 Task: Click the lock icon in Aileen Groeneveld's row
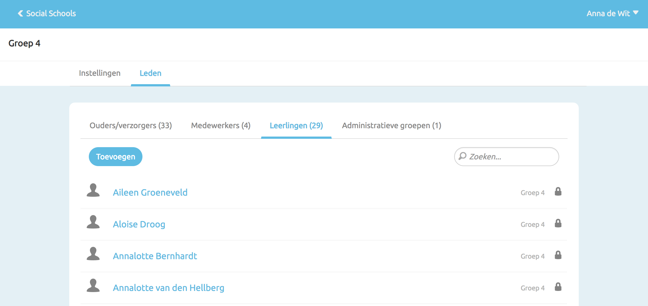pyautogui.click(x=558, y=191)
